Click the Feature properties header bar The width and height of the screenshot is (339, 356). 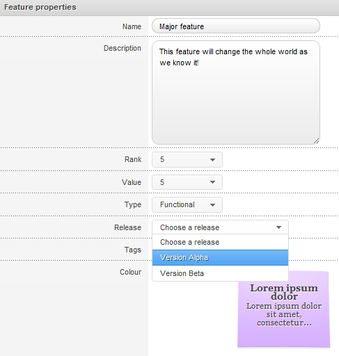[169, 8]
